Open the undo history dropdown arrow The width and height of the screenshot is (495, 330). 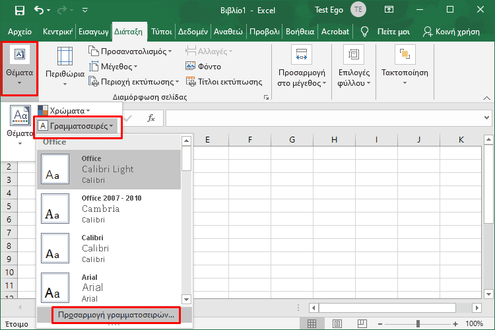click(x=48, y=11)
